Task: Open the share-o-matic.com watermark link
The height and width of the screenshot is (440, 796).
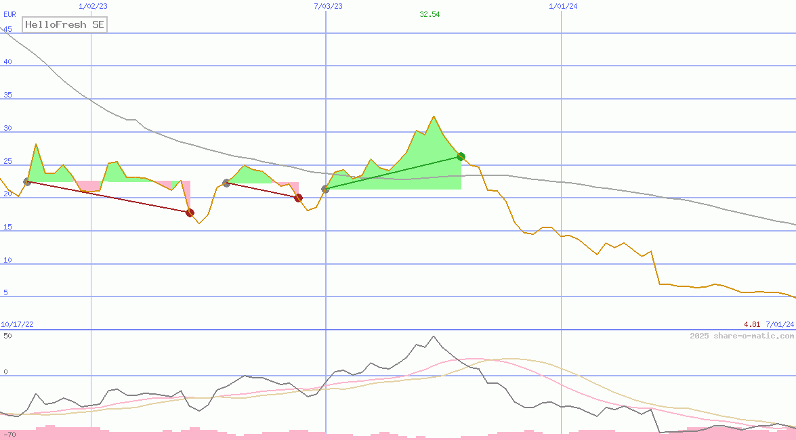Action: [x=742, y=336]
